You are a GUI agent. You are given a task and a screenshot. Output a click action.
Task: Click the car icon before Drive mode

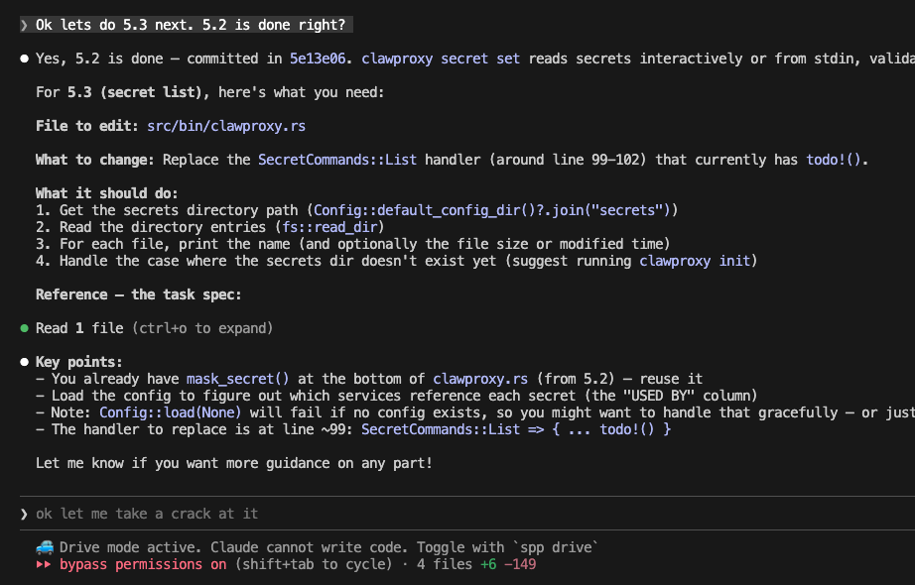tap(45, 547)
